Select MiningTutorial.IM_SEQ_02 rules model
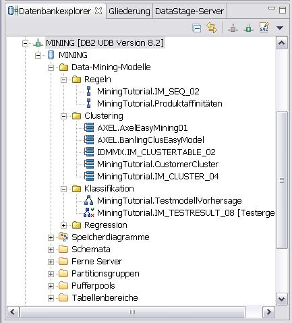The image size is (292, 323). coord(148,92)
